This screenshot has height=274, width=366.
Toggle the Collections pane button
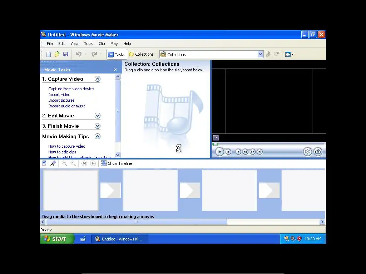[141, 54]
